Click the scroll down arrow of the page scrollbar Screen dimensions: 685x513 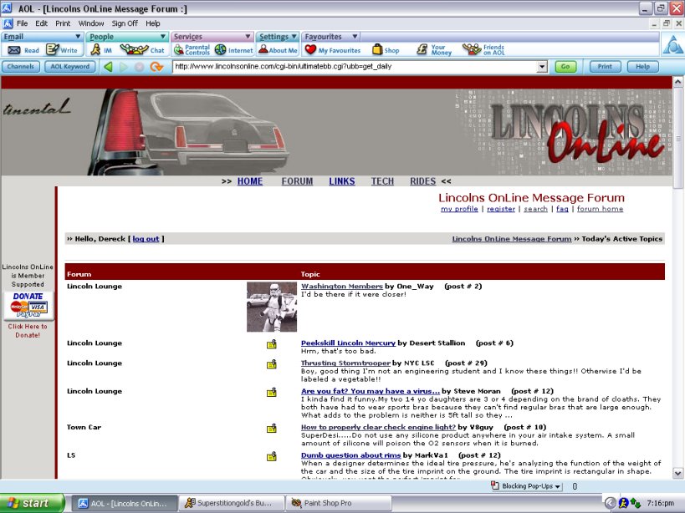coord(678,473)
